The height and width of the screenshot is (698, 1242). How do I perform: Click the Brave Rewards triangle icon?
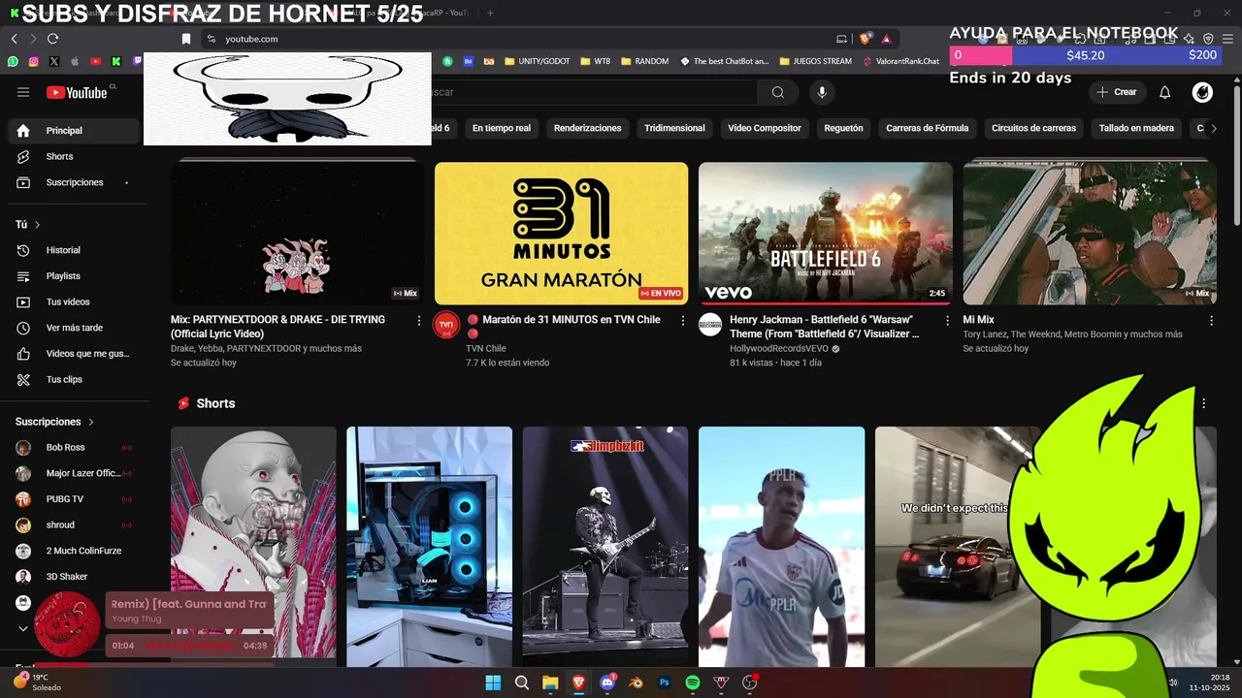pyautogui.click(x=886, y=39)
